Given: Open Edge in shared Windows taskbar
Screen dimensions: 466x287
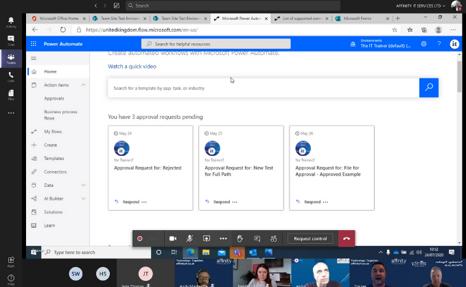Looking at the screenshot, I should (190, 252).
